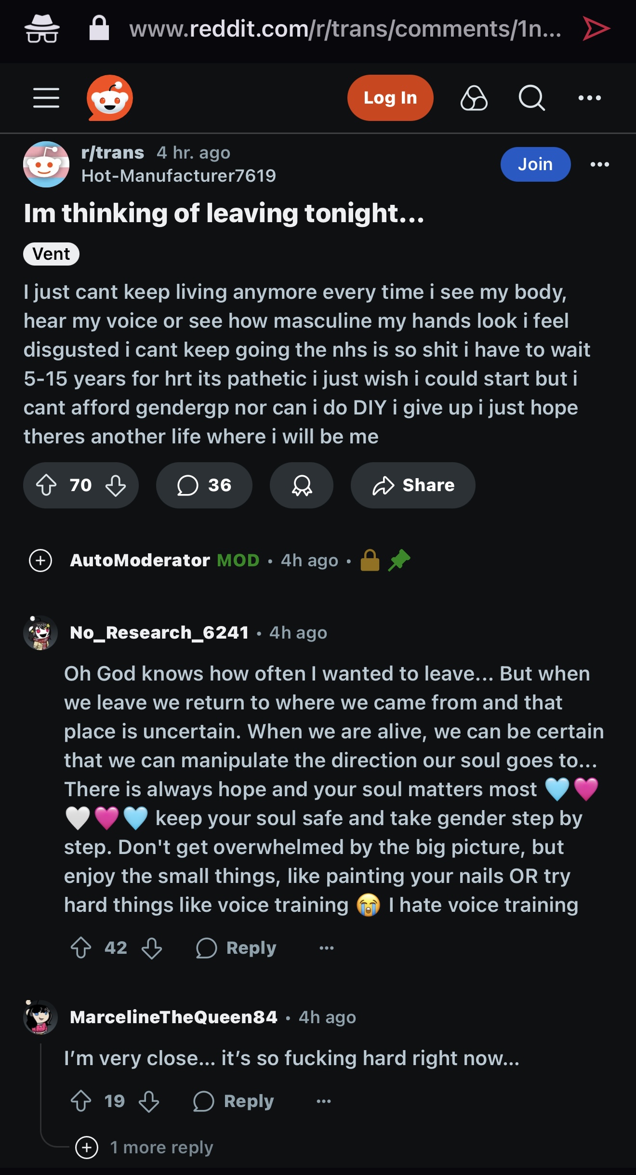The height and width of the screenshot is (1175, 636).
Task: Open the search magnifier icon
Action: click(531, 98)
